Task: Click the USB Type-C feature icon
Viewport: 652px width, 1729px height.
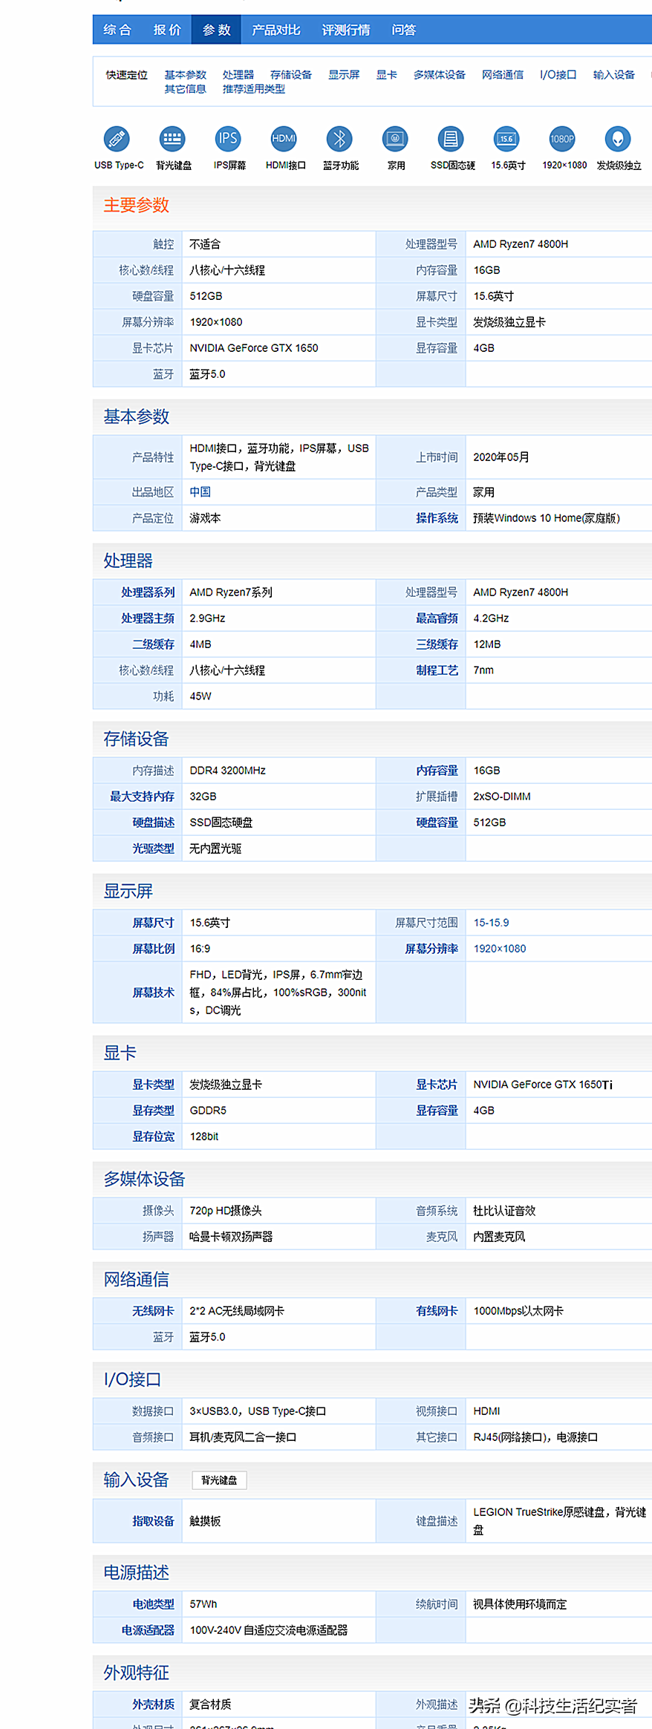Action: click(117, 139)
